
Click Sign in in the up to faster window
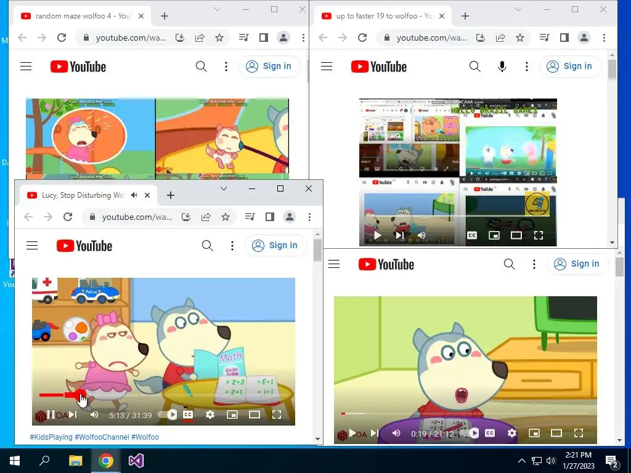570,67
